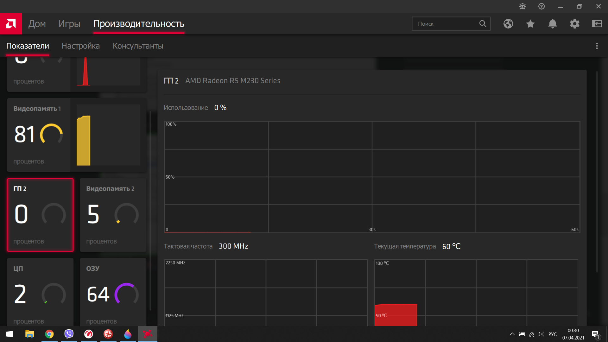Open notifications bell icon

click(553, 24)
